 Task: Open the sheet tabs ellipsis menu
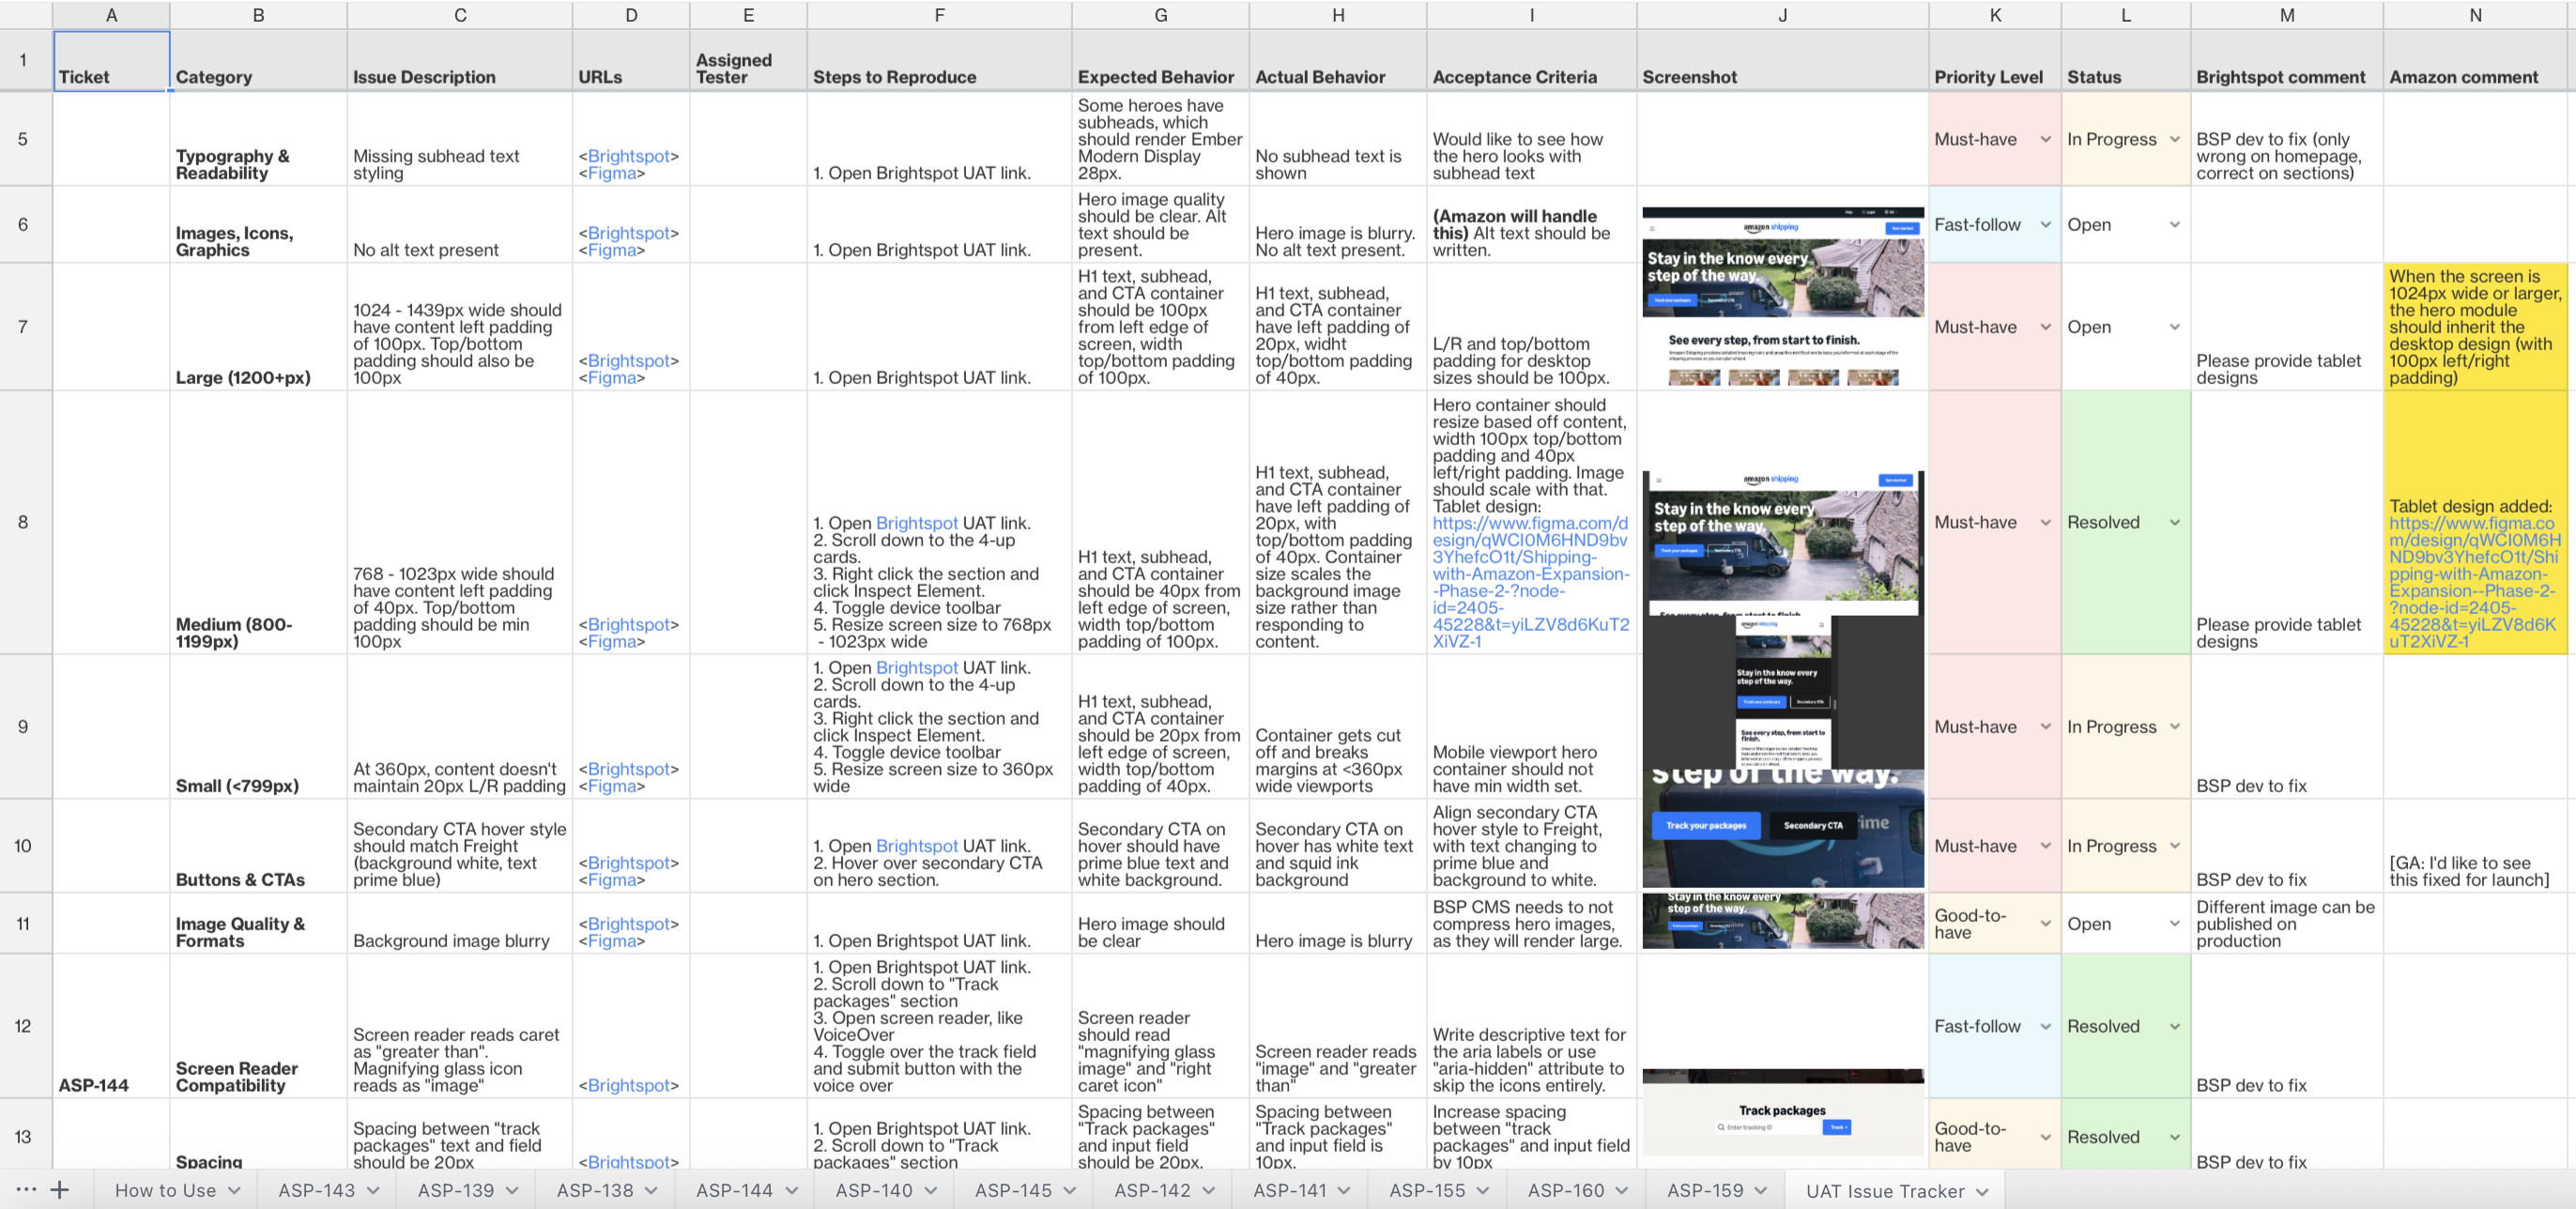tap(26, 1190)
